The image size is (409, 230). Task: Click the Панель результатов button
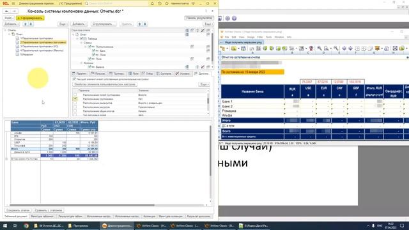coord(199,18)
